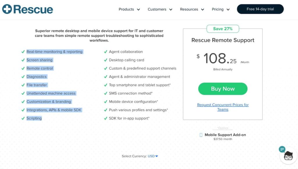This screenshot has height=169, width=298.
Task: Click the checkmark beside Agent collaboration
Action: pyautogui.click(x=106, y=51)
